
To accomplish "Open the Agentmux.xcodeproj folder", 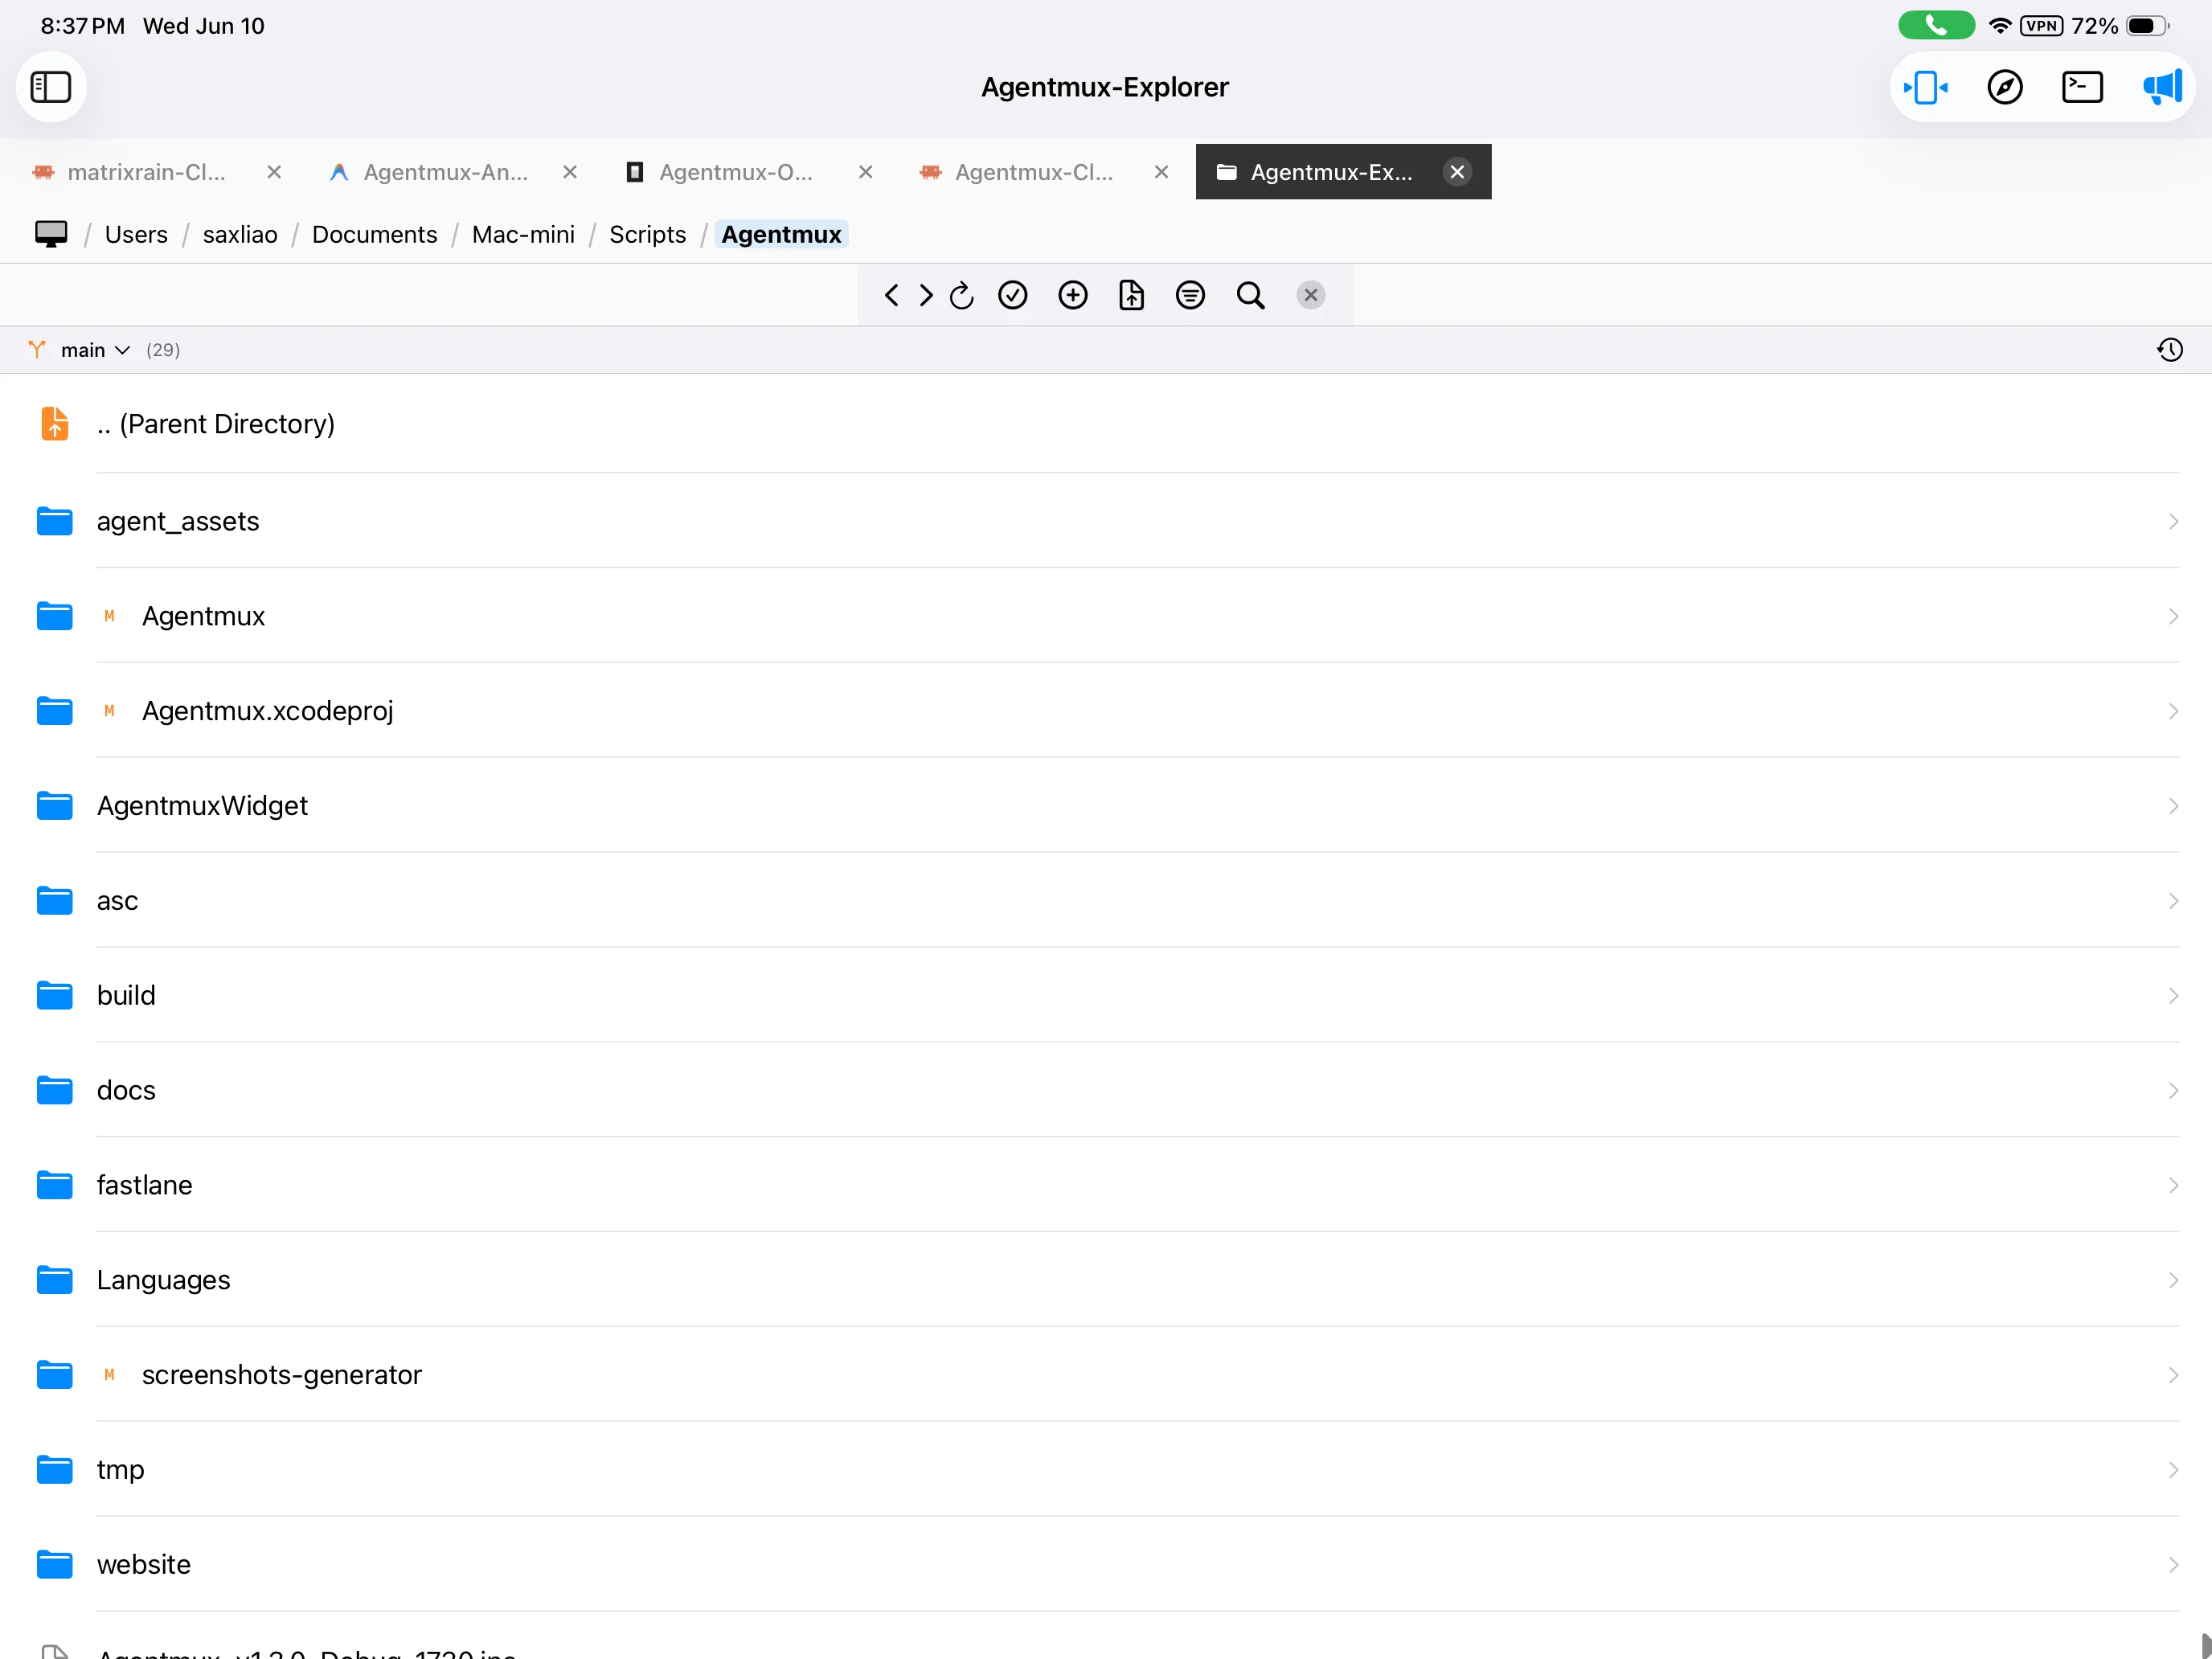I will pos(1106,711).
